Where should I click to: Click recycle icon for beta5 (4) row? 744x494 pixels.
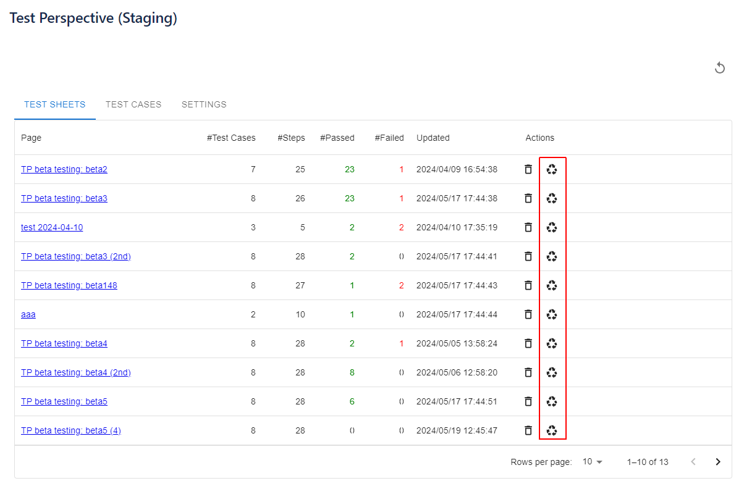click(x=552, y=430)
